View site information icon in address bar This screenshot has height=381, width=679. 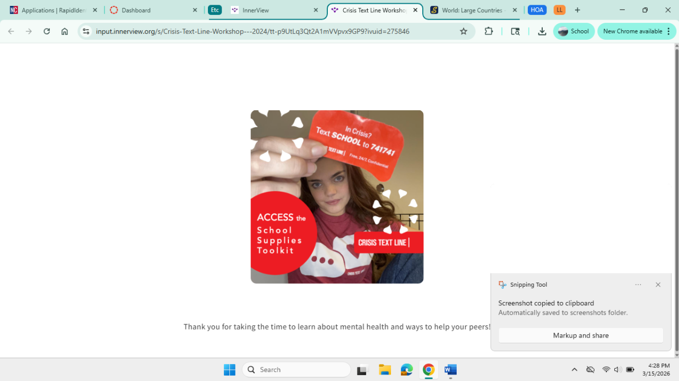[86, 31]
